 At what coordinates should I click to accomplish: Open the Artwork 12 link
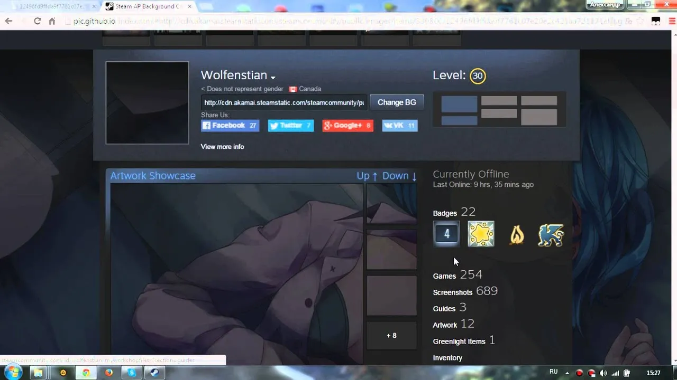point(453,324)
